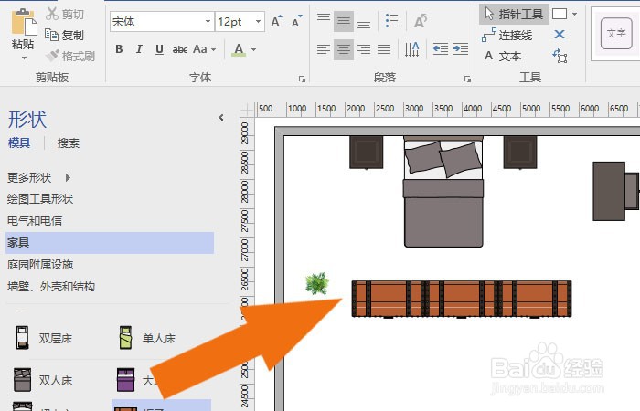Toggle underline formatting
Viewport: 640px width, 411px height.
pos(160,49)
